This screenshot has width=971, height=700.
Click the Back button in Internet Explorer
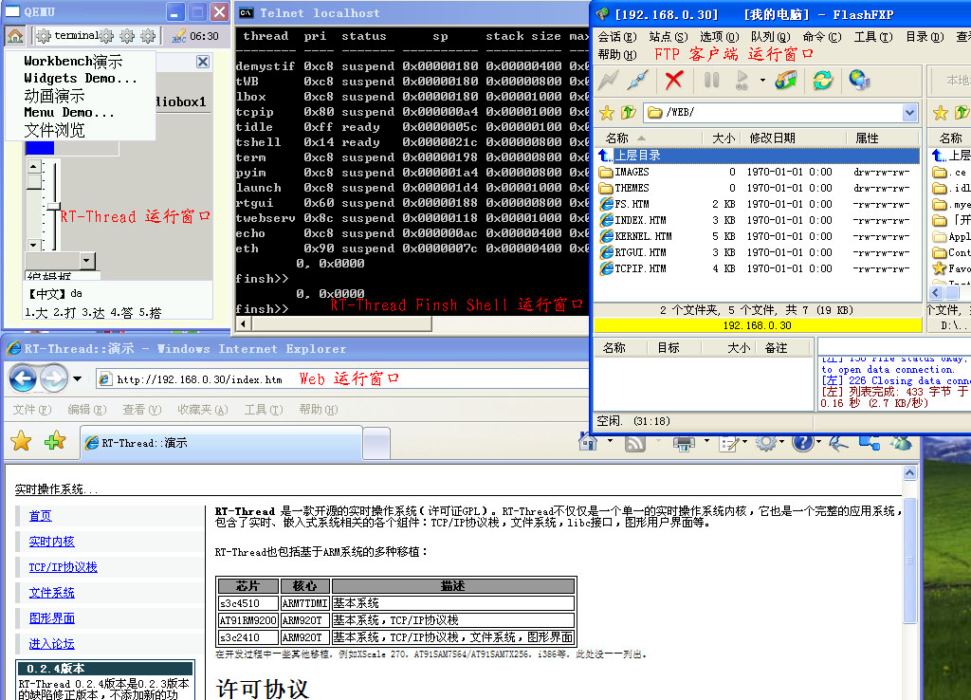pyautogui.click(x=24, y=378)
